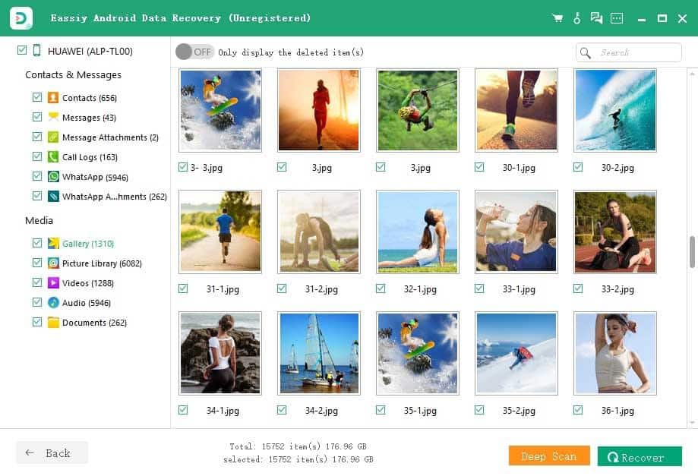Open the feedback chat icon
The height and width of the screenshot is (476, 698).
coord(595,17)
